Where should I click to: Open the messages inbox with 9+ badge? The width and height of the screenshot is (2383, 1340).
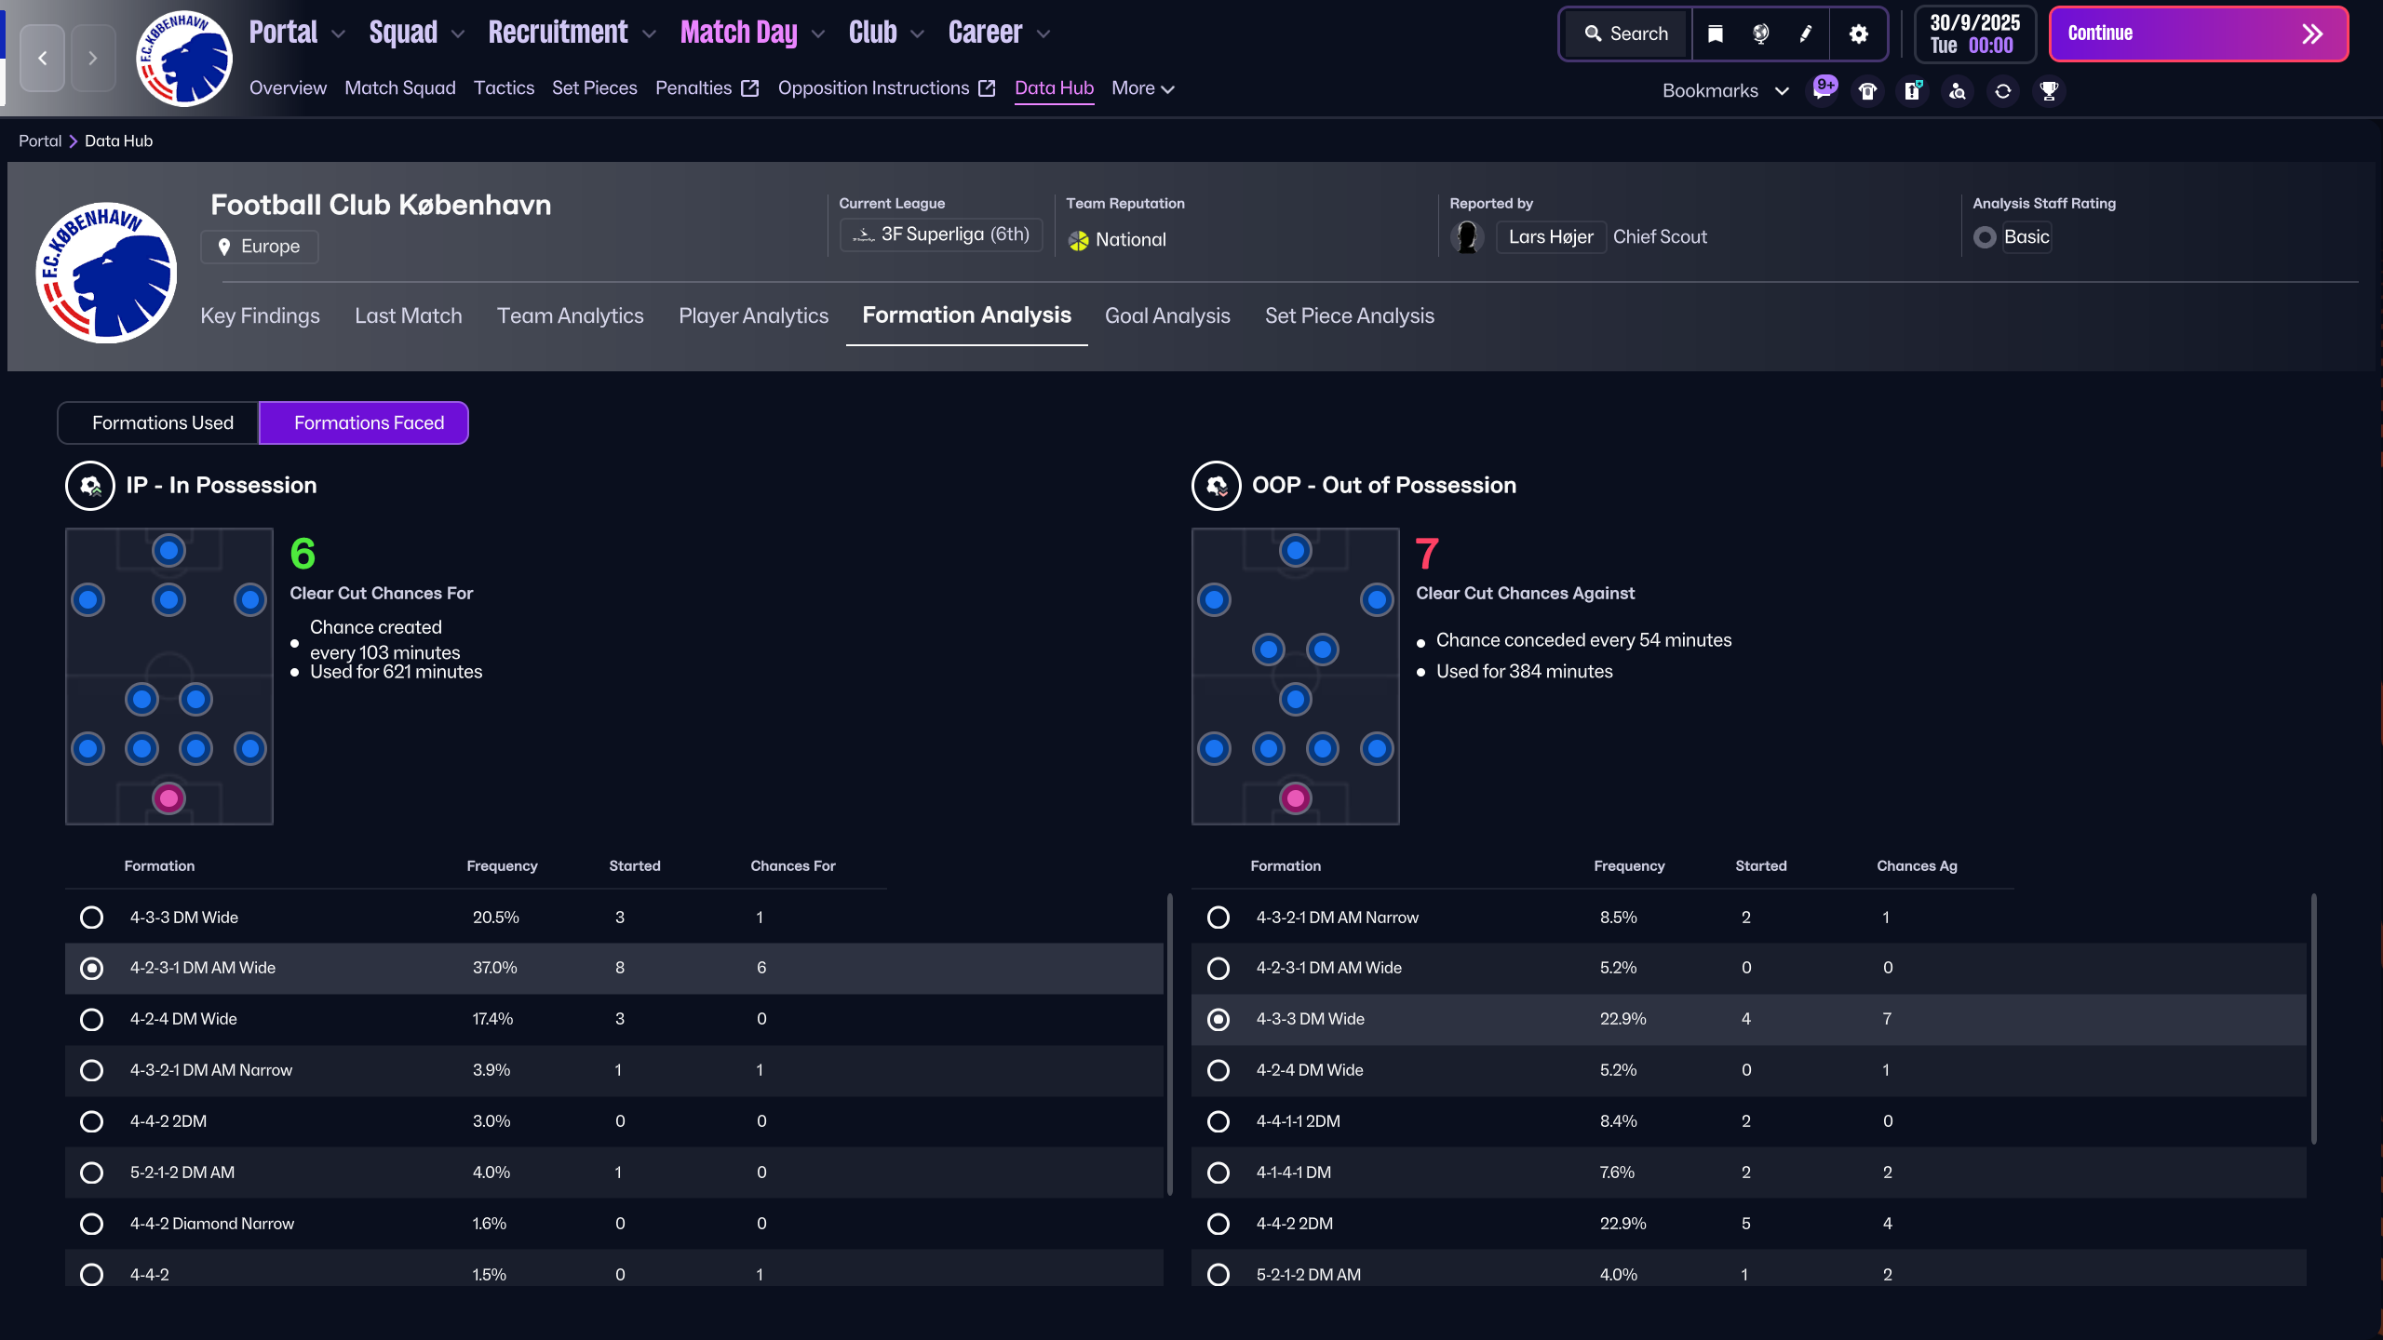1822,91
